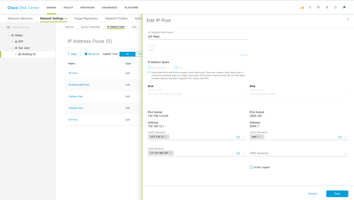Switch to Network sub-tab
The width and height of the screenshot is (354, 200).
[69, 27]
